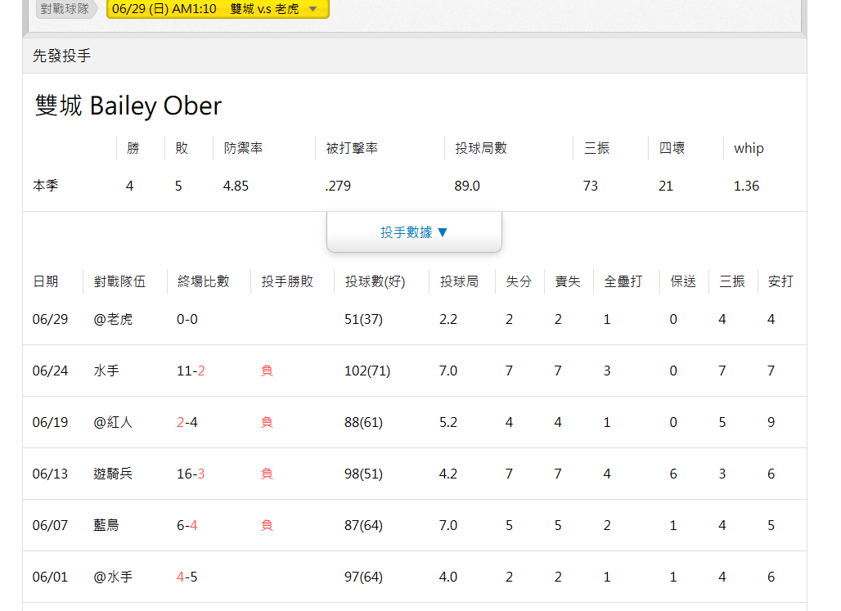
Task: Select the 06/24 date in the game log
Action: (x=51, y=371)
